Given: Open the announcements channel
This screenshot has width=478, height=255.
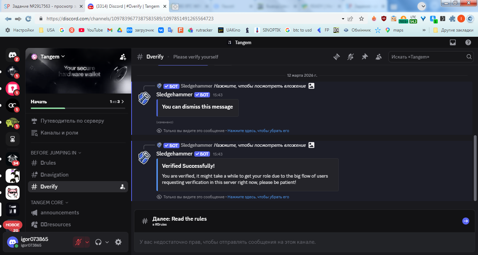Looking at the screenshot, I should (x=78, y=213).
